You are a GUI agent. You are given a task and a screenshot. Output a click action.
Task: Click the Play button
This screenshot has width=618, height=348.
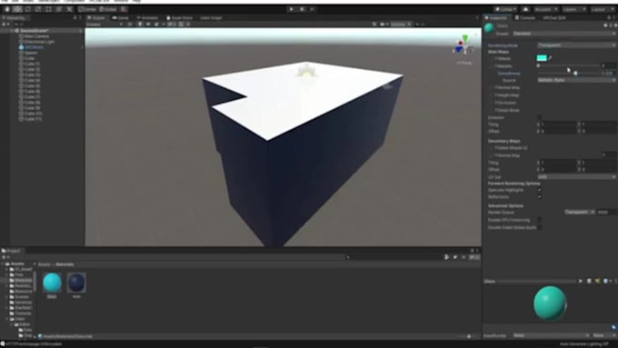point(291,9)
